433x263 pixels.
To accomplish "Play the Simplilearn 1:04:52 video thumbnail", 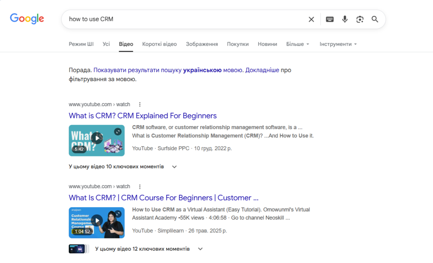I will point(97,221).
